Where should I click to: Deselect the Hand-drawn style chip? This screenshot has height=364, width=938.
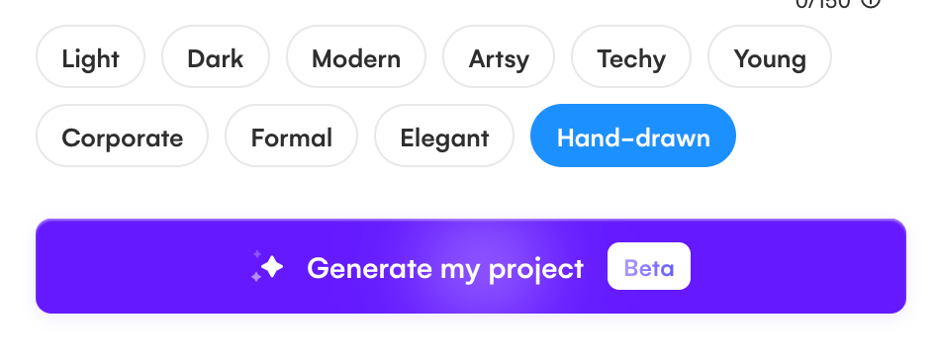click(633, 136)
